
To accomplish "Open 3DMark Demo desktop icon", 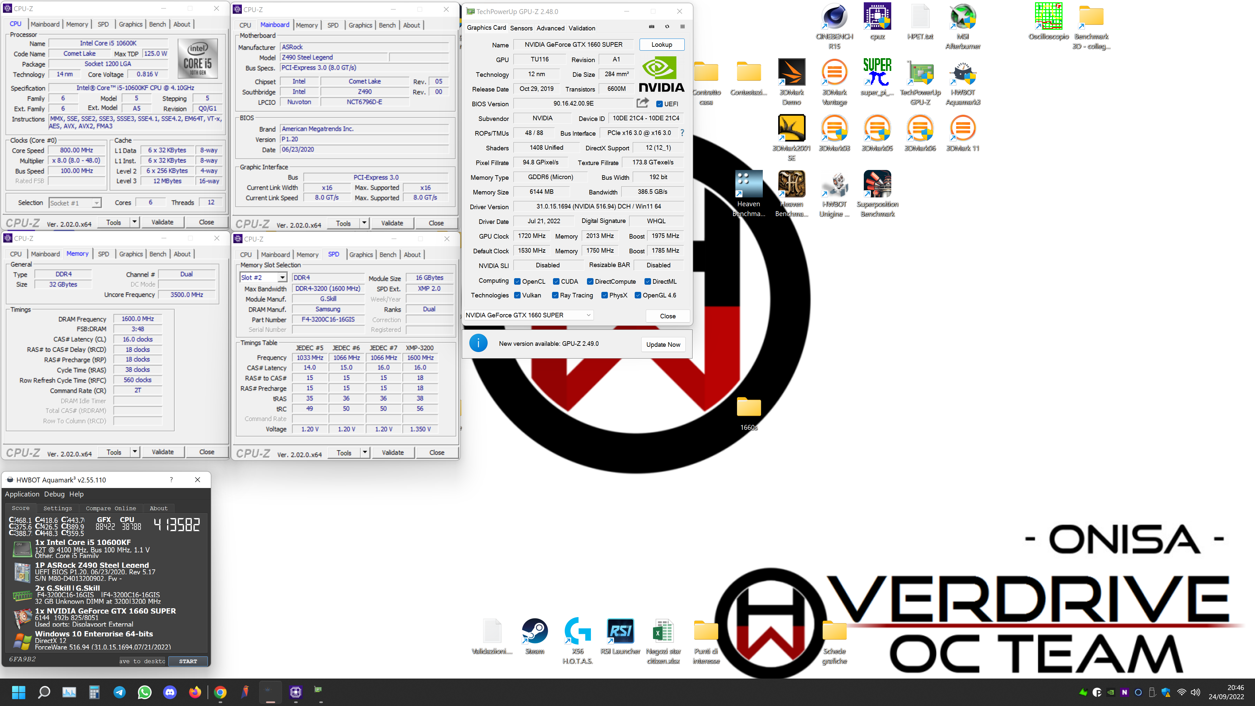I will point(791,82).
